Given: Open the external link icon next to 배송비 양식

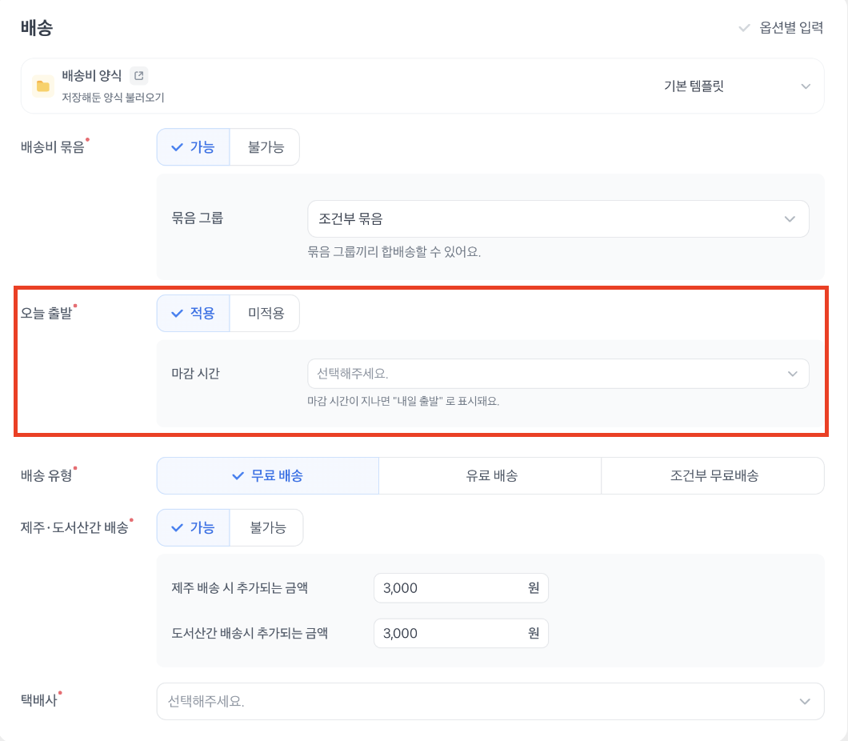Looking at the screenshot, I should pyautogui.click(x=139, y=76).
